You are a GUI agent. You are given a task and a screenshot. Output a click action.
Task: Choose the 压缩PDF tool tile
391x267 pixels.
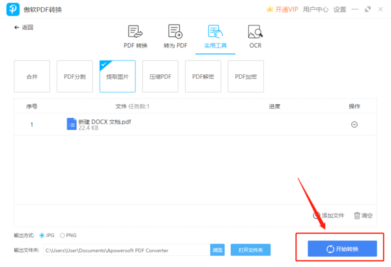click(160, 76)
